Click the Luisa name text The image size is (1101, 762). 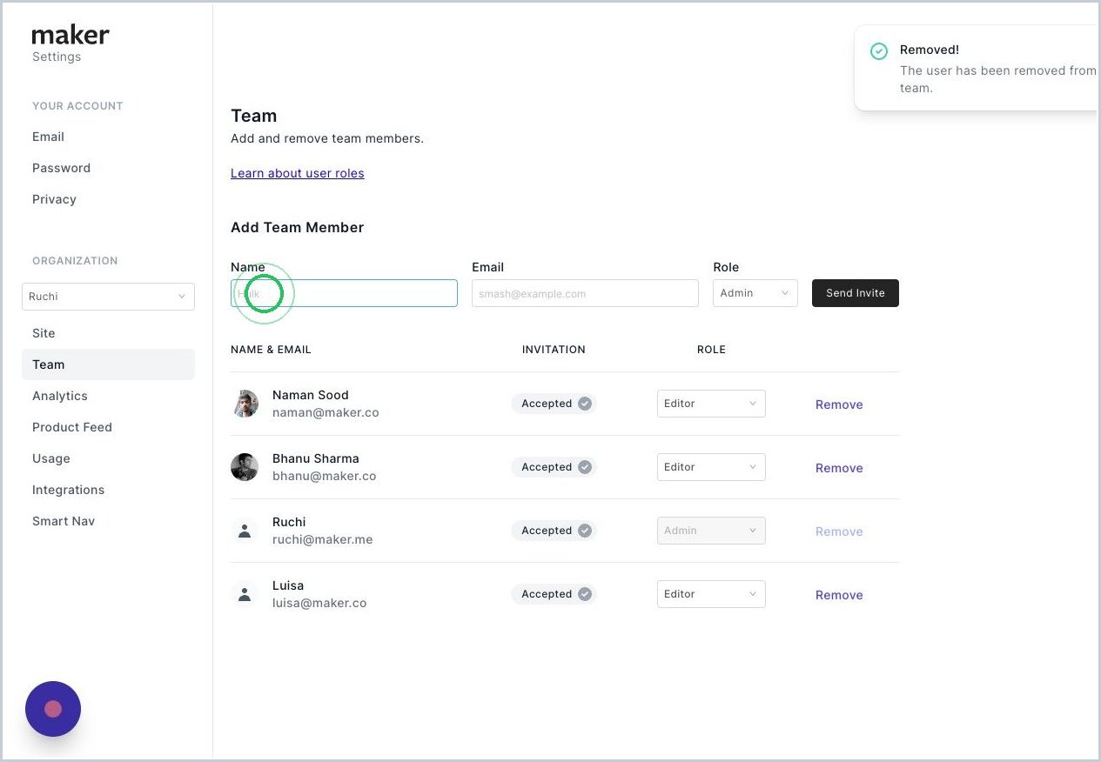(x=288, y=585)
